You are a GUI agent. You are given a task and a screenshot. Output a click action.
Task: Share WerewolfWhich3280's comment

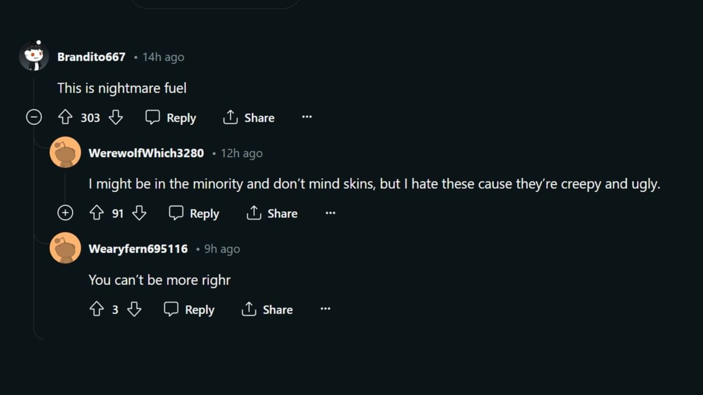click(x=272, y=214)
